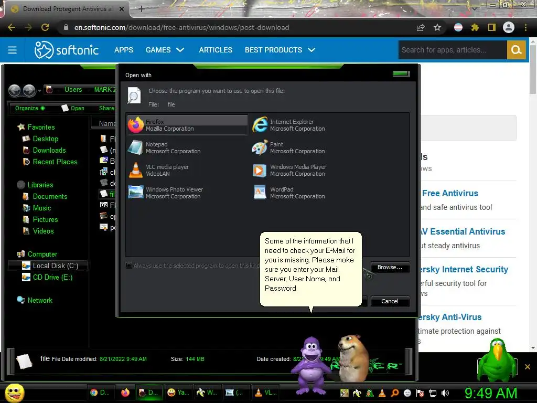Image resolution: width=537 pixels, height=403 pixels.
Task: Click the orange search magnifier button
Action: pyautogui.click(x=516, y=50)
